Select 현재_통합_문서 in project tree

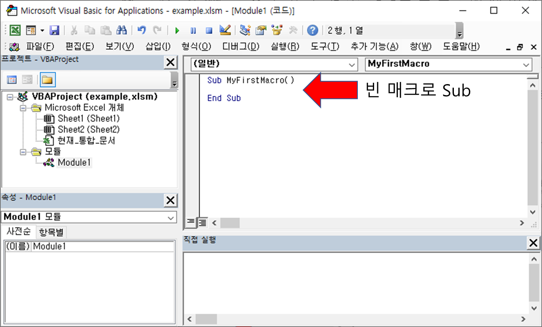86,141
